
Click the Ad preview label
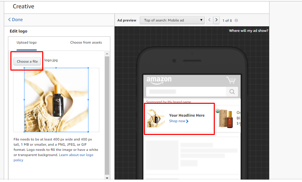pyautogui.click(x=127, y=20)
